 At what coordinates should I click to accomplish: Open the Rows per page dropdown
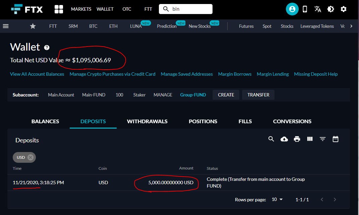click(277, 200)
